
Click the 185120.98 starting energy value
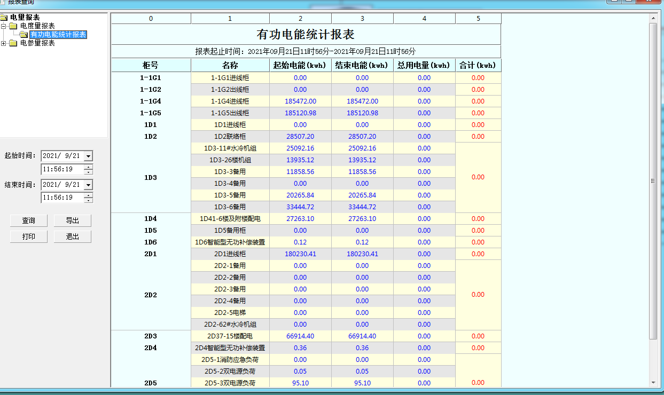pos(300,113)
